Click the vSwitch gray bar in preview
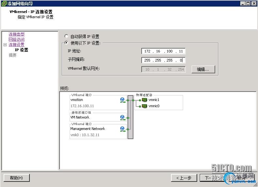 130,117
